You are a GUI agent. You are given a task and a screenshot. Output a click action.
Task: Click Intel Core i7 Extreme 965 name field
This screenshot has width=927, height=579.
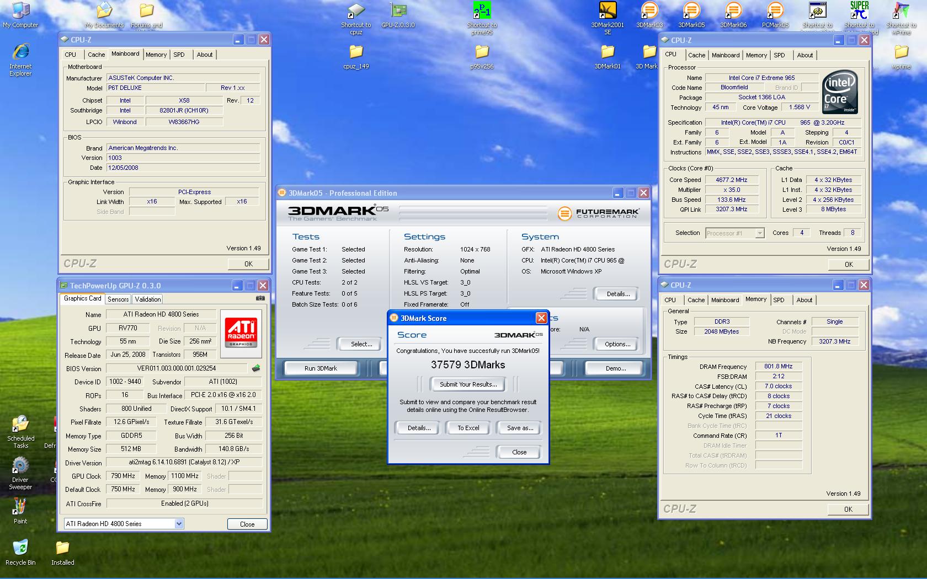point(761,78)
